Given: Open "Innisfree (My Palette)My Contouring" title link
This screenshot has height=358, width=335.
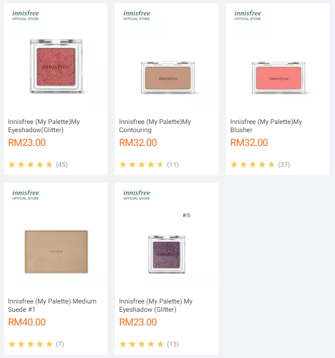Looking at the screenshot, I should pyautogui.click(x=155, y=126).
